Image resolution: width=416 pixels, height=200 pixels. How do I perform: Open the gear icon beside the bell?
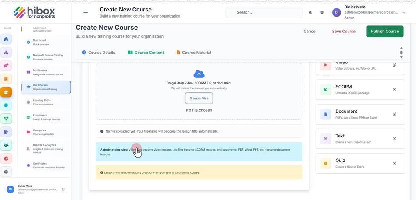(322, 12)
